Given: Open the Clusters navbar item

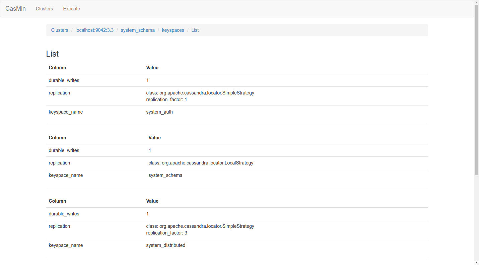Looking at the screenshot, I should pyautogui.click(x=45, y=9).
